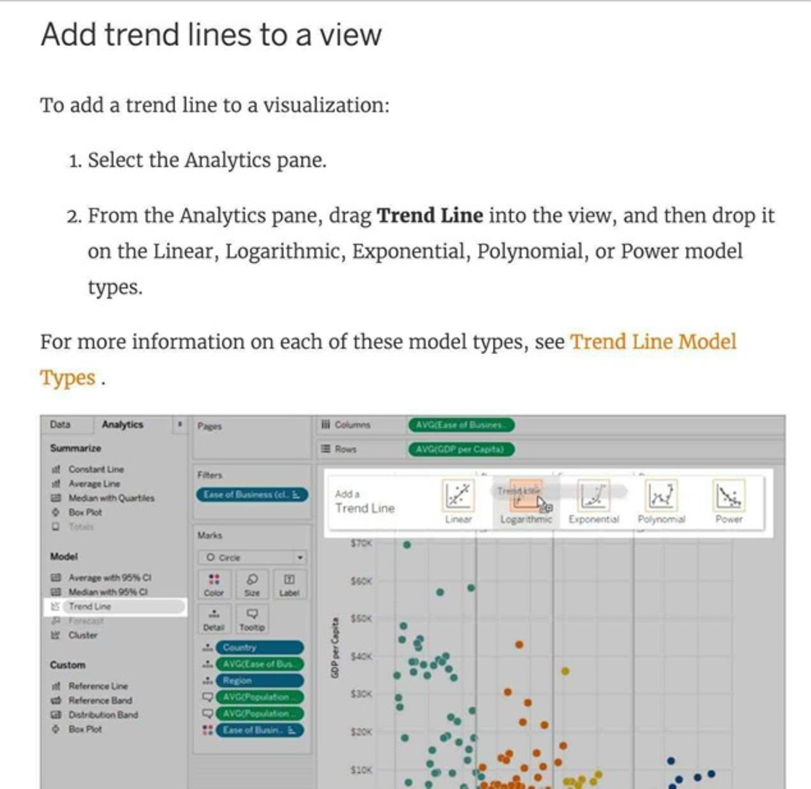Open the Ease of Business filter pill menu
This screenshot has height=789, width=811.
(x=252, y=494)
